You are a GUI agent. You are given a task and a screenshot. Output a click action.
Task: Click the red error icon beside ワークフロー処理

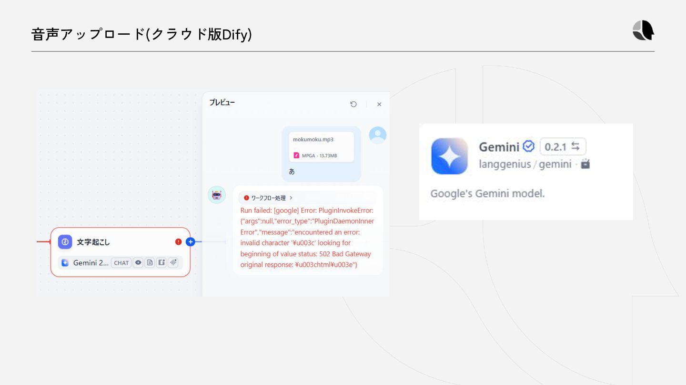coord(246,198)
